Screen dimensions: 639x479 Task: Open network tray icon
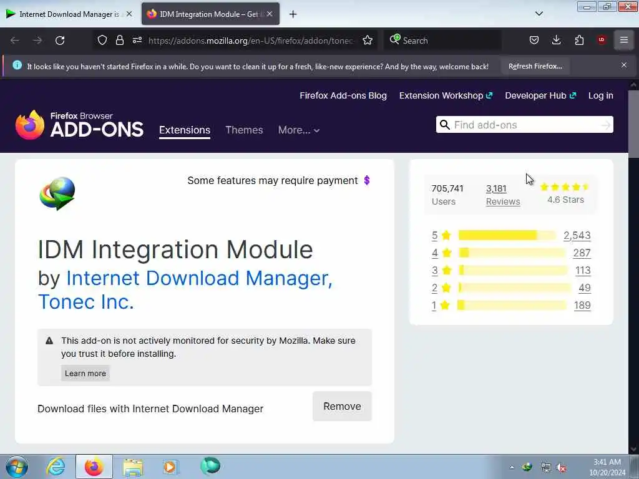(545, 468)
